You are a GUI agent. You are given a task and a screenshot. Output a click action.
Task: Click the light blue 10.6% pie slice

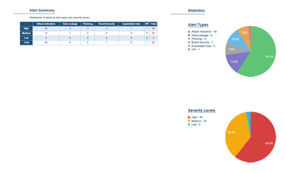[235, 39]
